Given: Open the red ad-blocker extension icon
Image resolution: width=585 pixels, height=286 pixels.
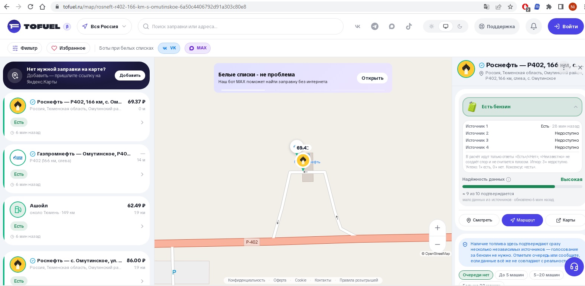Looking at the screenshot, I should (525, 7).
